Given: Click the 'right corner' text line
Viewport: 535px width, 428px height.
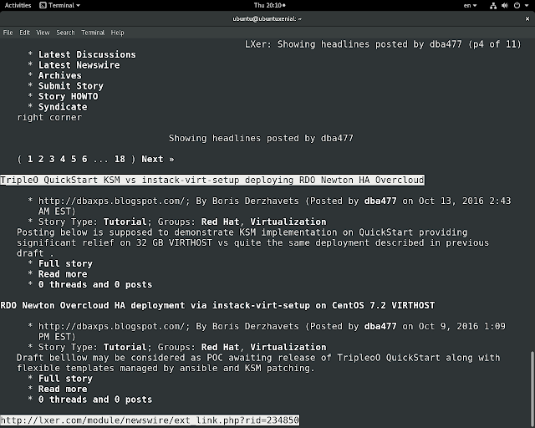Looking at the screenshot, I should click(49, 117).
